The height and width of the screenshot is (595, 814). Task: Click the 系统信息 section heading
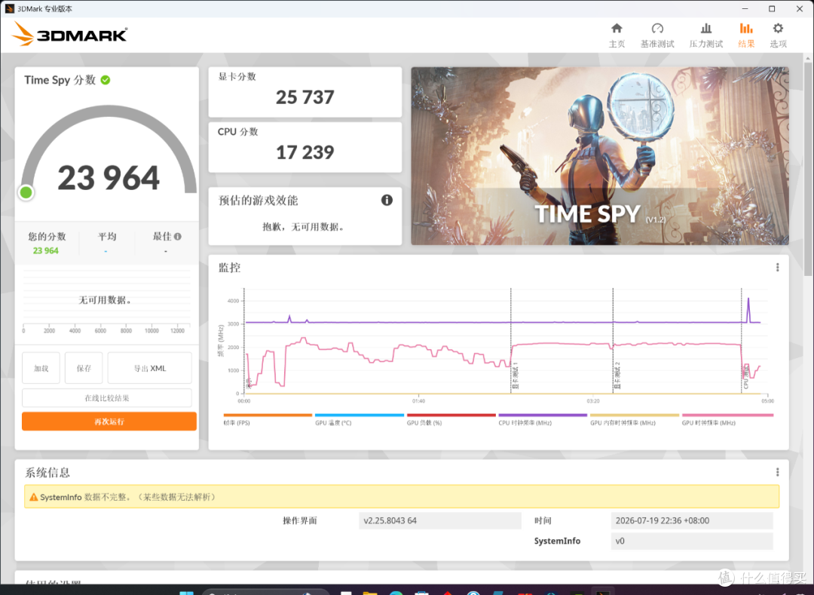point(47,473)
